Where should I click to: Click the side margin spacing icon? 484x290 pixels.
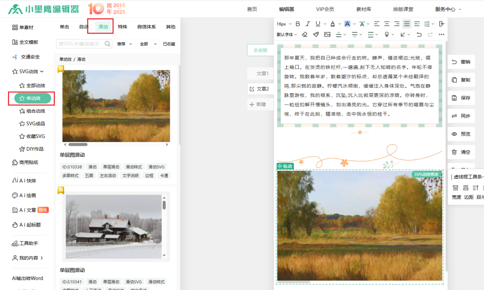click(x=371, y=34)
